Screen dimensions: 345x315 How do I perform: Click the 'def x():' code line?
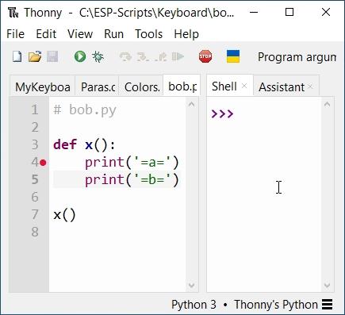pyautogui.click(x=84, y=145)
